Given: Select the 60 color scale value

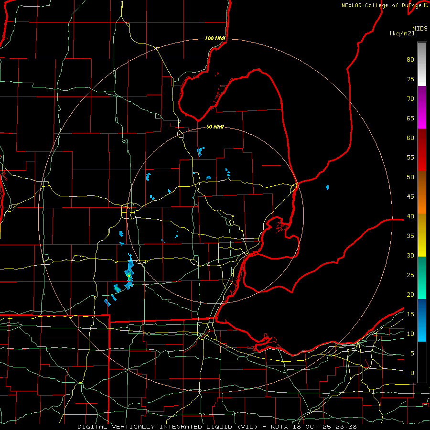Looking at the screenshot, I should click(410, 138).
